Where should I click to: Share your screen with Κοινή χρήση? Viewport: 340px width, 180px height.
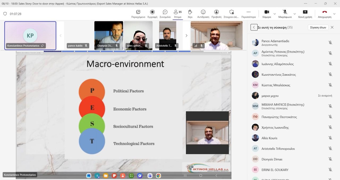[x=305, y=14]
